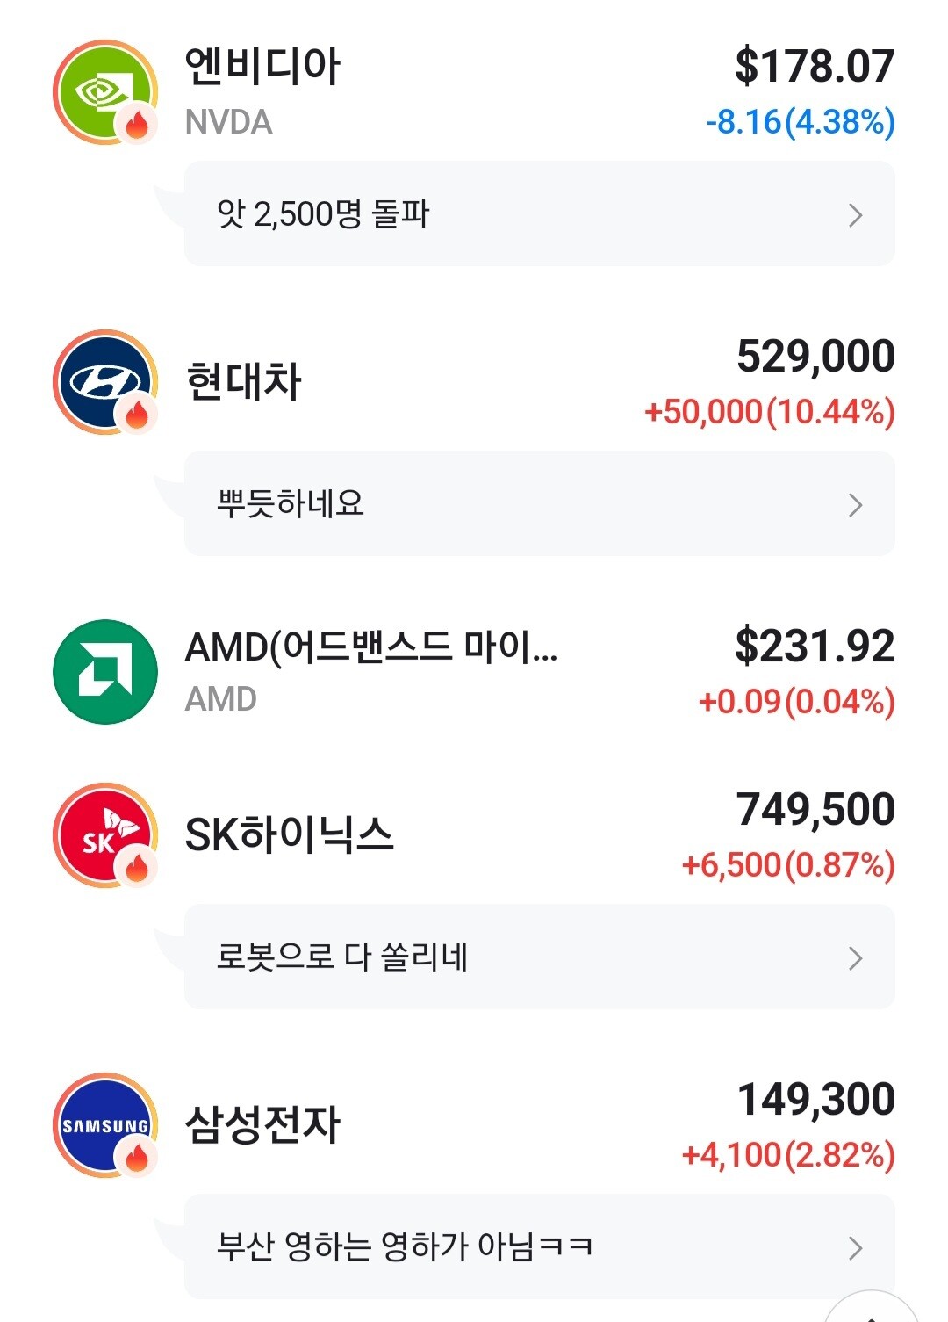Select the SK하이닉스 stock name
This screenshot has height=1322, width=948.
click(x=289, y=834)
